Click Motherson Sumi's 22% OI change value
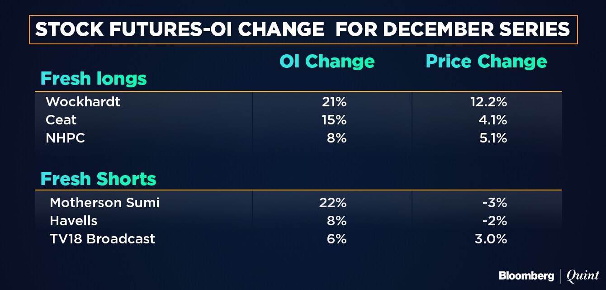 click(x=332, y=202)
